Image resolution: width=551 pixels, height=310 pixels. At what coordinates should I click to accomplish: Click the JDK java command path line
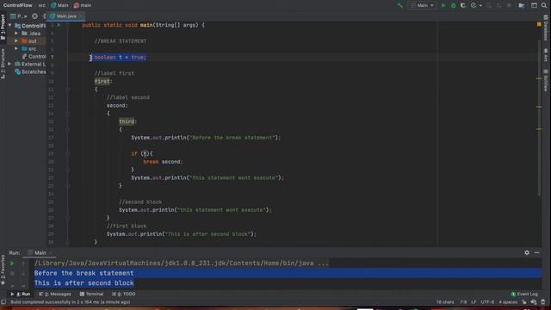pyautogui.click(x=182, y=263)
